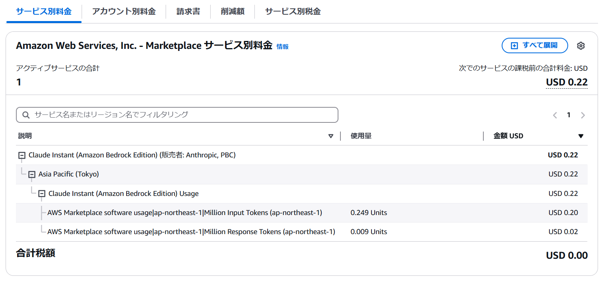Collapse the Asia Pacific (Tokyo) region
Screen dimensions: 604x281
[x=32, y=174]
